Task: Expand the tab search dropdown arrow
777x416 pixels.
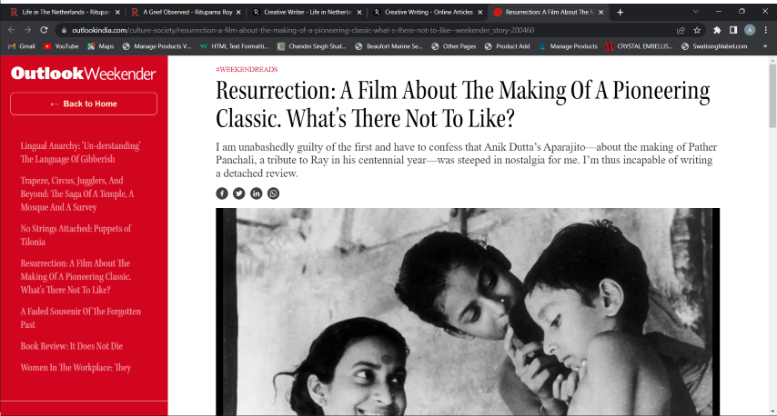Action: tap(696, 12)
